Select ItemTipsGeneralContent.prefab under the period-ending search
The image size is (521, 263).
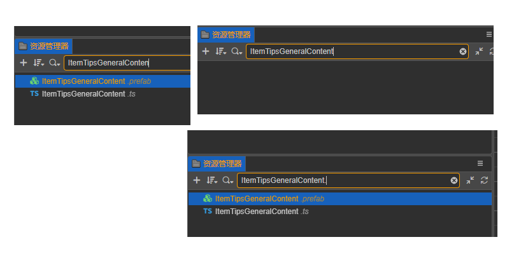click(269, 199)
